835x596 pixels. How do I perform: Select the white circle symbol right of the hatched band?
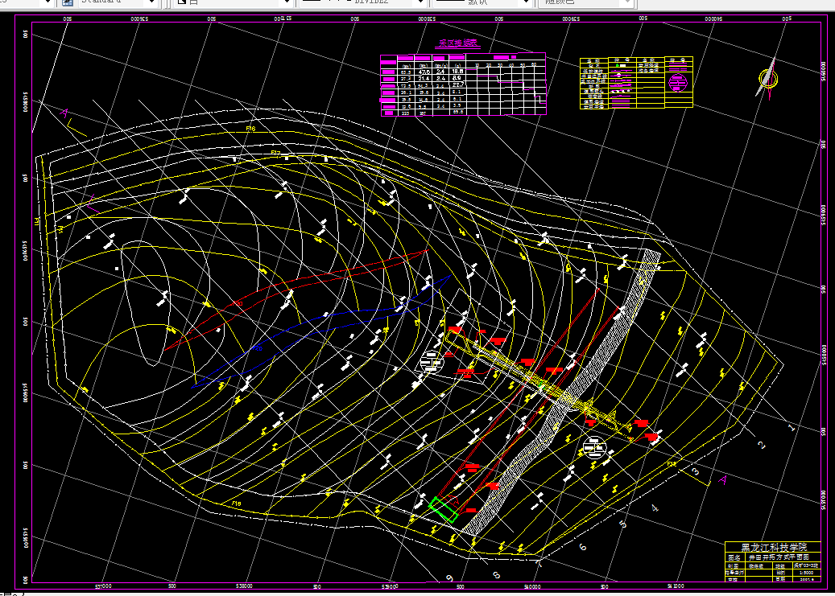click(x=594, y=447)
